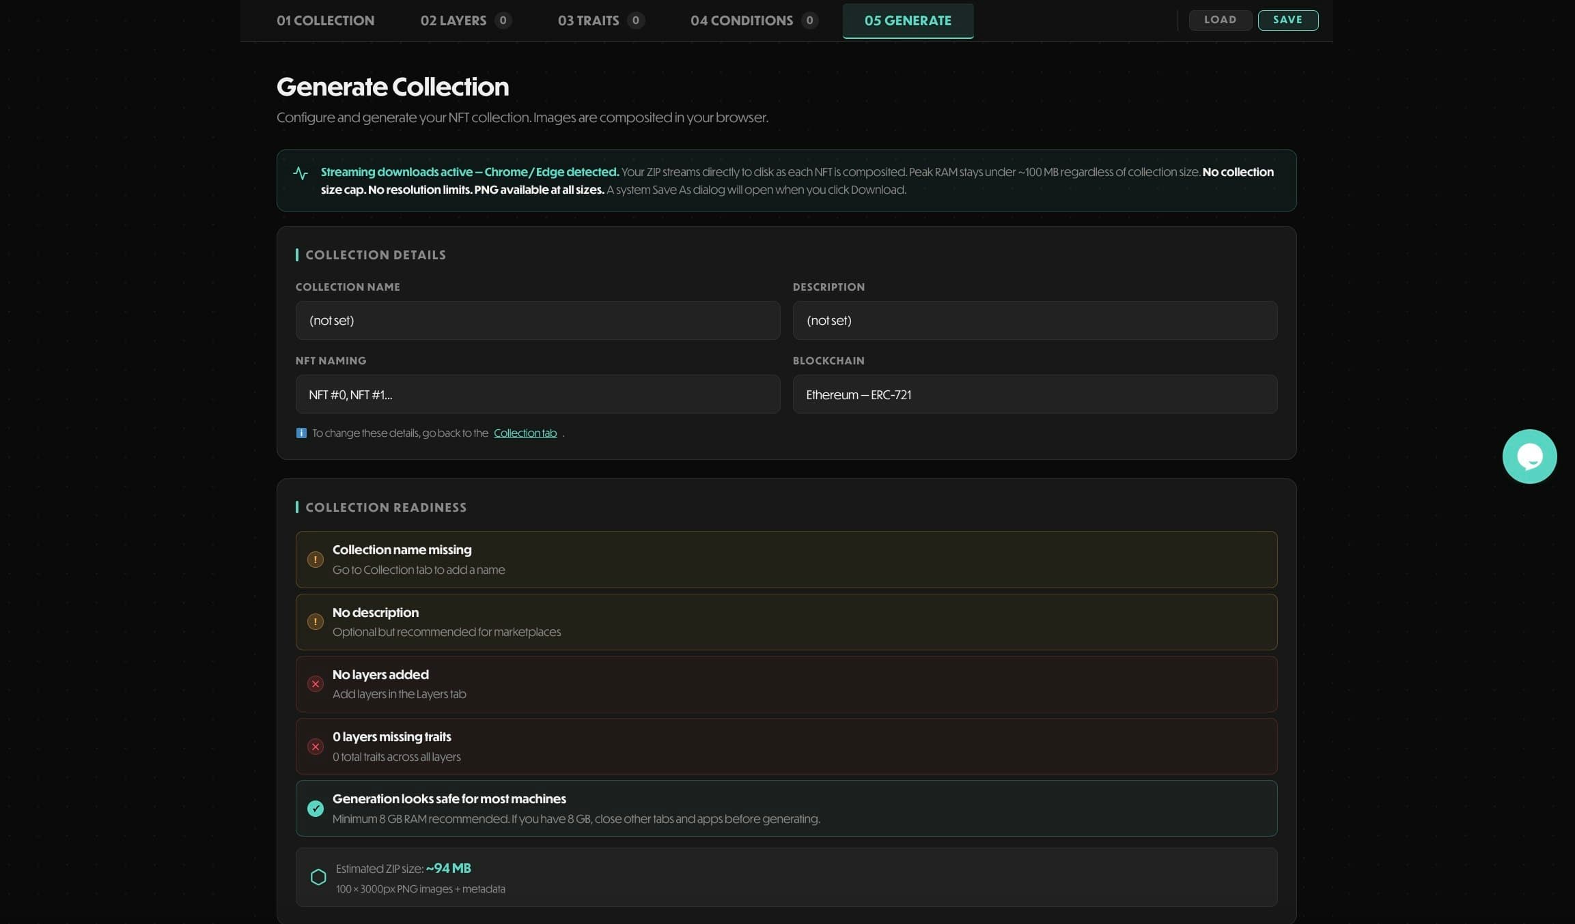This screenshot has width=1575, height=924.
Task: Click the Save button
Action: (x=1288, y=20)
